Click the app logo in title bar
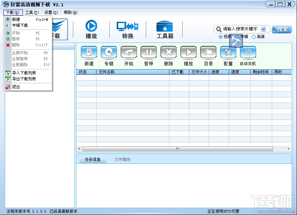Image resolution: width=297 pixels, height=215 pixels. pyautogui.click(x=6, y=4)
